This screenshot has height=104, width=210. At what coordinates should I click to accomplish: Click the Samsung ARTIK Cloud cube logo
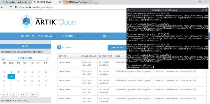27,21
